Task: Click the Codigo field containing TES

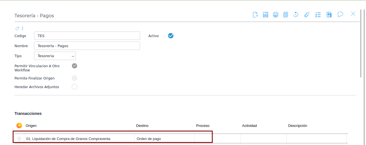Action: click(87, 36)
